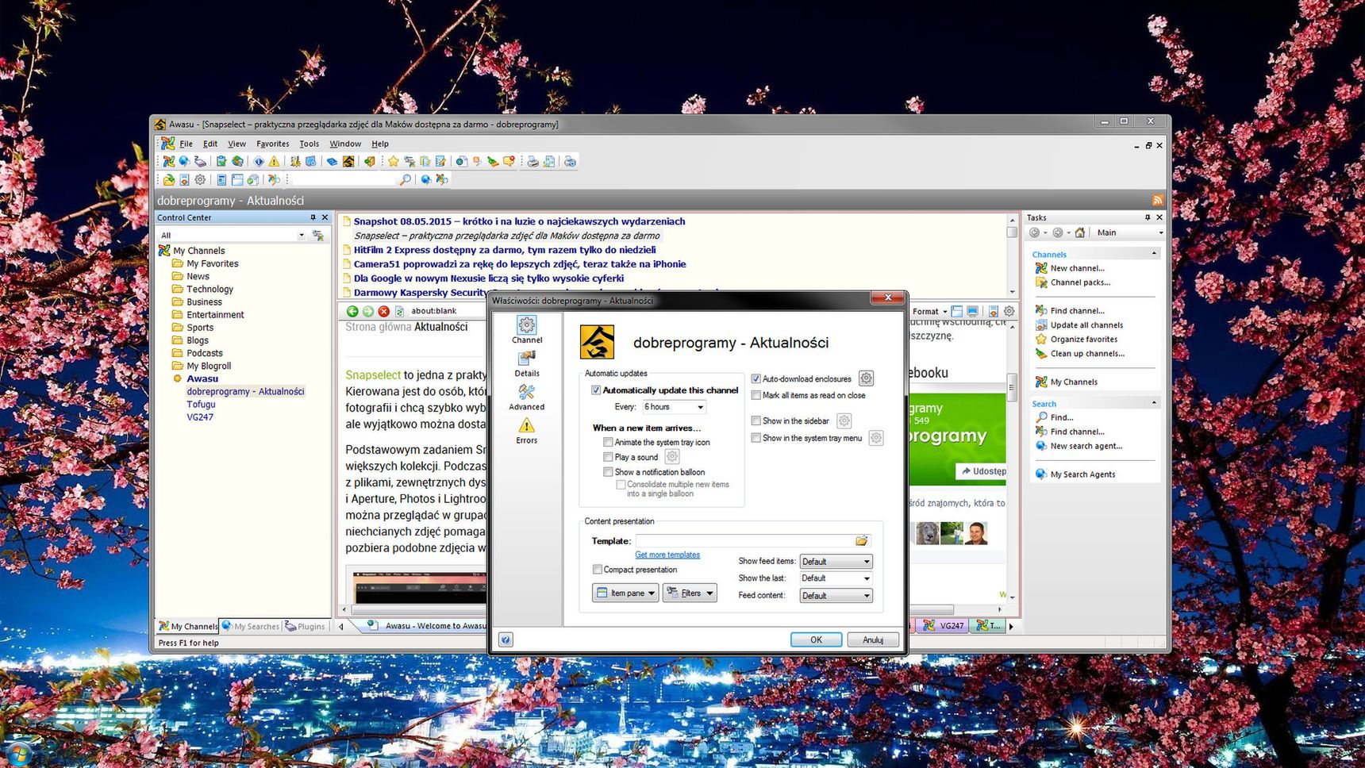Enable Animate the system tray icon
The height and width of the screenshot is (768, 1365).
pyautogui.click(x=608, y=442)
